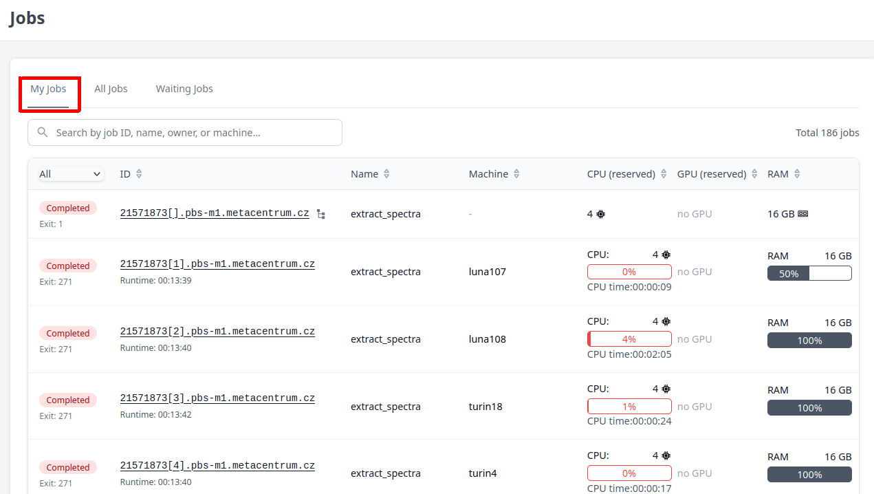
Task: Click the 100% RAM bar for turin18
Action: pyautogui.click(x=809, y=408)
